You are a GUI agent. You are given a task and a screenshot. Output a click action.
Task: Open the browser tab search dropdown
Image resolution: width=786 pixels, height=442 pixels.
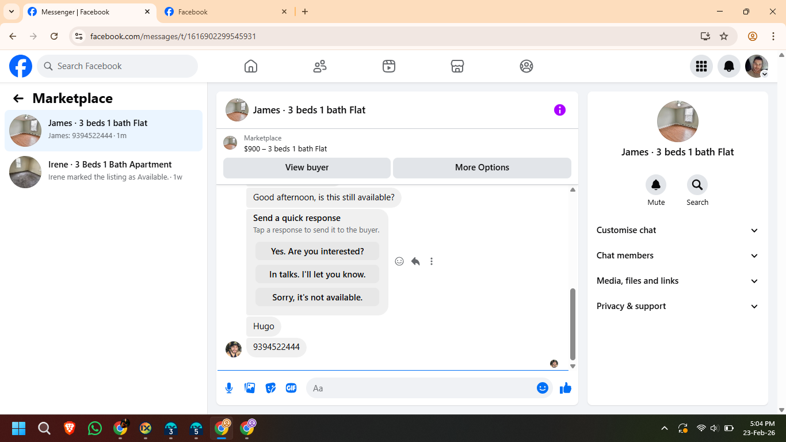[x=12, y=12]
